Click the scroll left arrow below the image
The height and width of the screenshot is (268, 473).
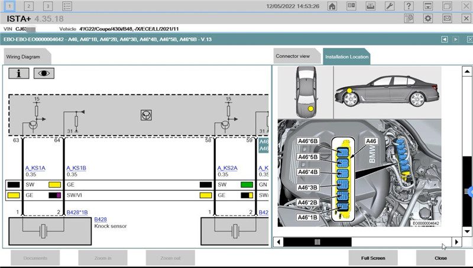pos(278,242)
